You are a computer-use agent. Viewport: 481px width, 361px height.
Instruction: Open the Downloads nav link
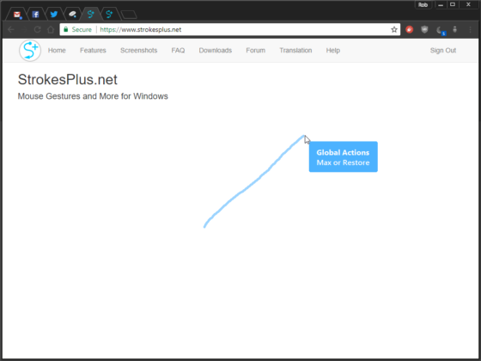tap(216, 51)
